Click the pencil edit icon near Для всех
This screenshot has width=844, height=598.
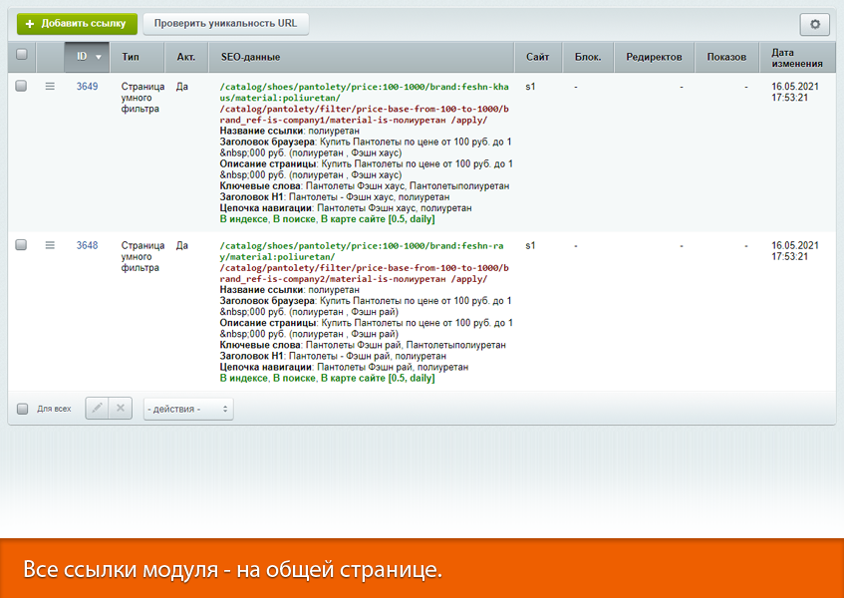click(96, 408)
